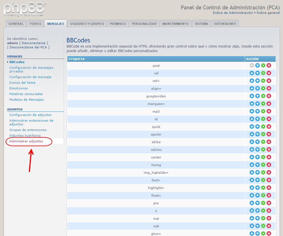Viewport: 283px width, 236px height.
Task: Click the phpBB logo
Action: [x=25, y=8]
